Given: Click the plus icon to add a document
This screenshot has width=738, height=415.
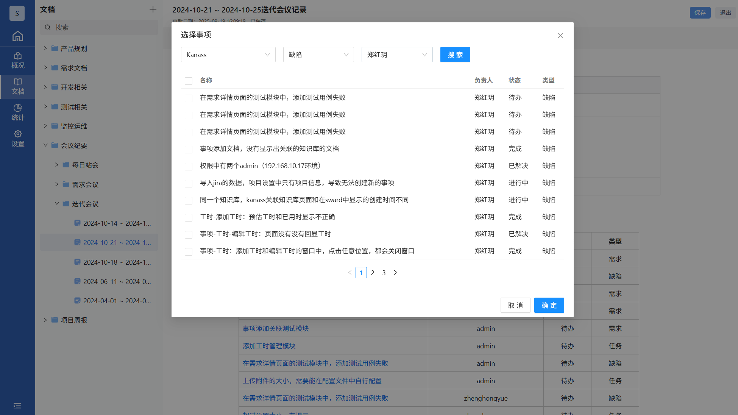Looking at the screenshot, I should pyautogui.click(x=153, y=9).
